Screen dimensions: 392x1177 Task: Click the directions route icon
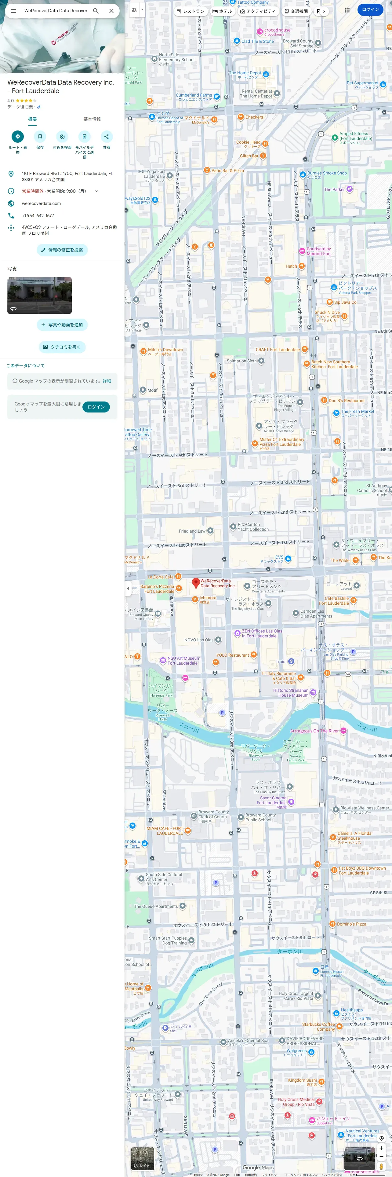18,136
